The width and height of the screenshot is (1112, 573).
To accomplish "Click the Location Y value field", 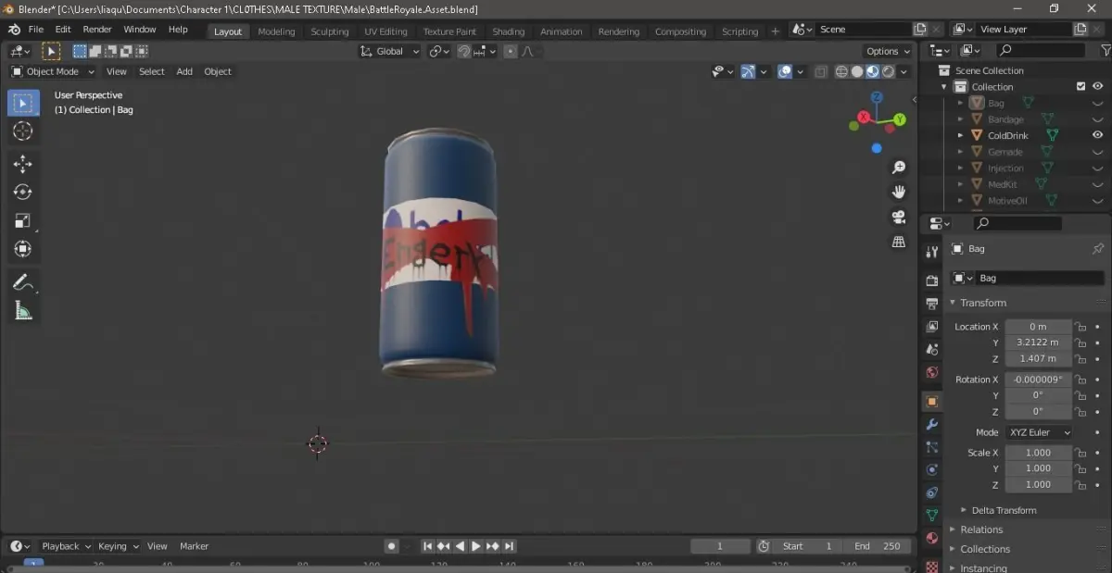I will point(1038,343).
